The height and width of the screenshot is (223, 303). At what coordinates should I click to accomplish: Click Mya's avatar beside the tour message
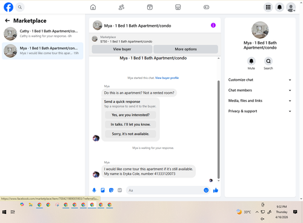click(x=96, y=174)
